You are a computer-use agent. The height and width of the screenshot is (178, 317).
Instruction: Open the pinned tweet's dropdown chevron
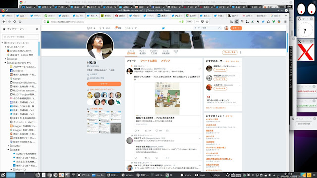click(200, 69)
